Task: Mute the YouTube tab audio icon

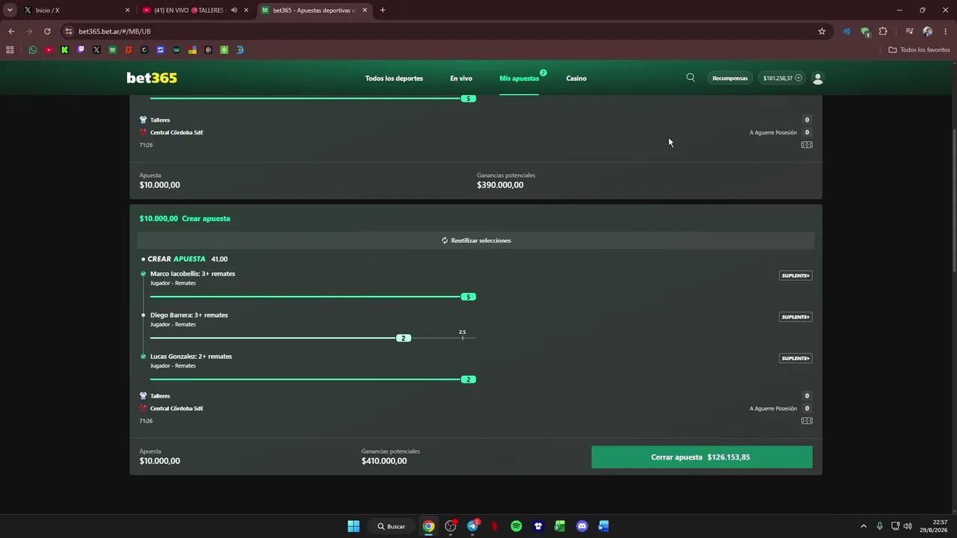Action: (x=234, y=10)
